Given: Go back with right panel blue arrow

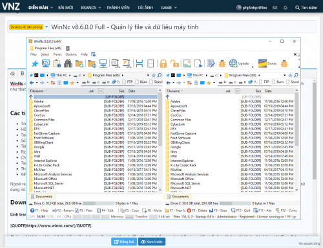Looking at the screenshot, I should pos(169,83).
